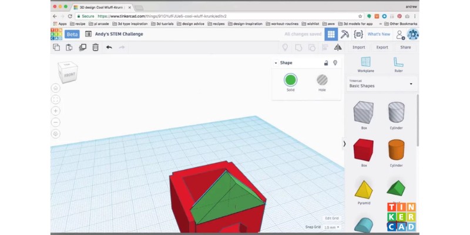Open Other Bookmarks folder
Screen dimensions: 470x235
click(x=401, y=23)
